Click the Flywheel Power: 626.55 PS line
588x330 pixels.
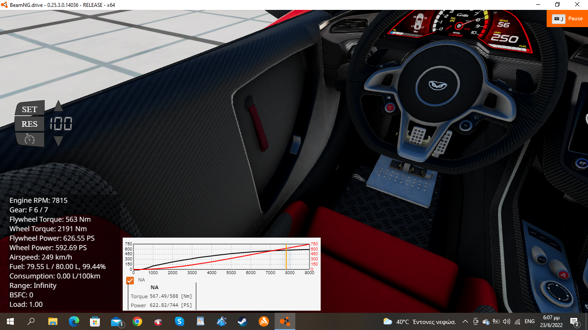pyautogui.click(x=52, y=238)
